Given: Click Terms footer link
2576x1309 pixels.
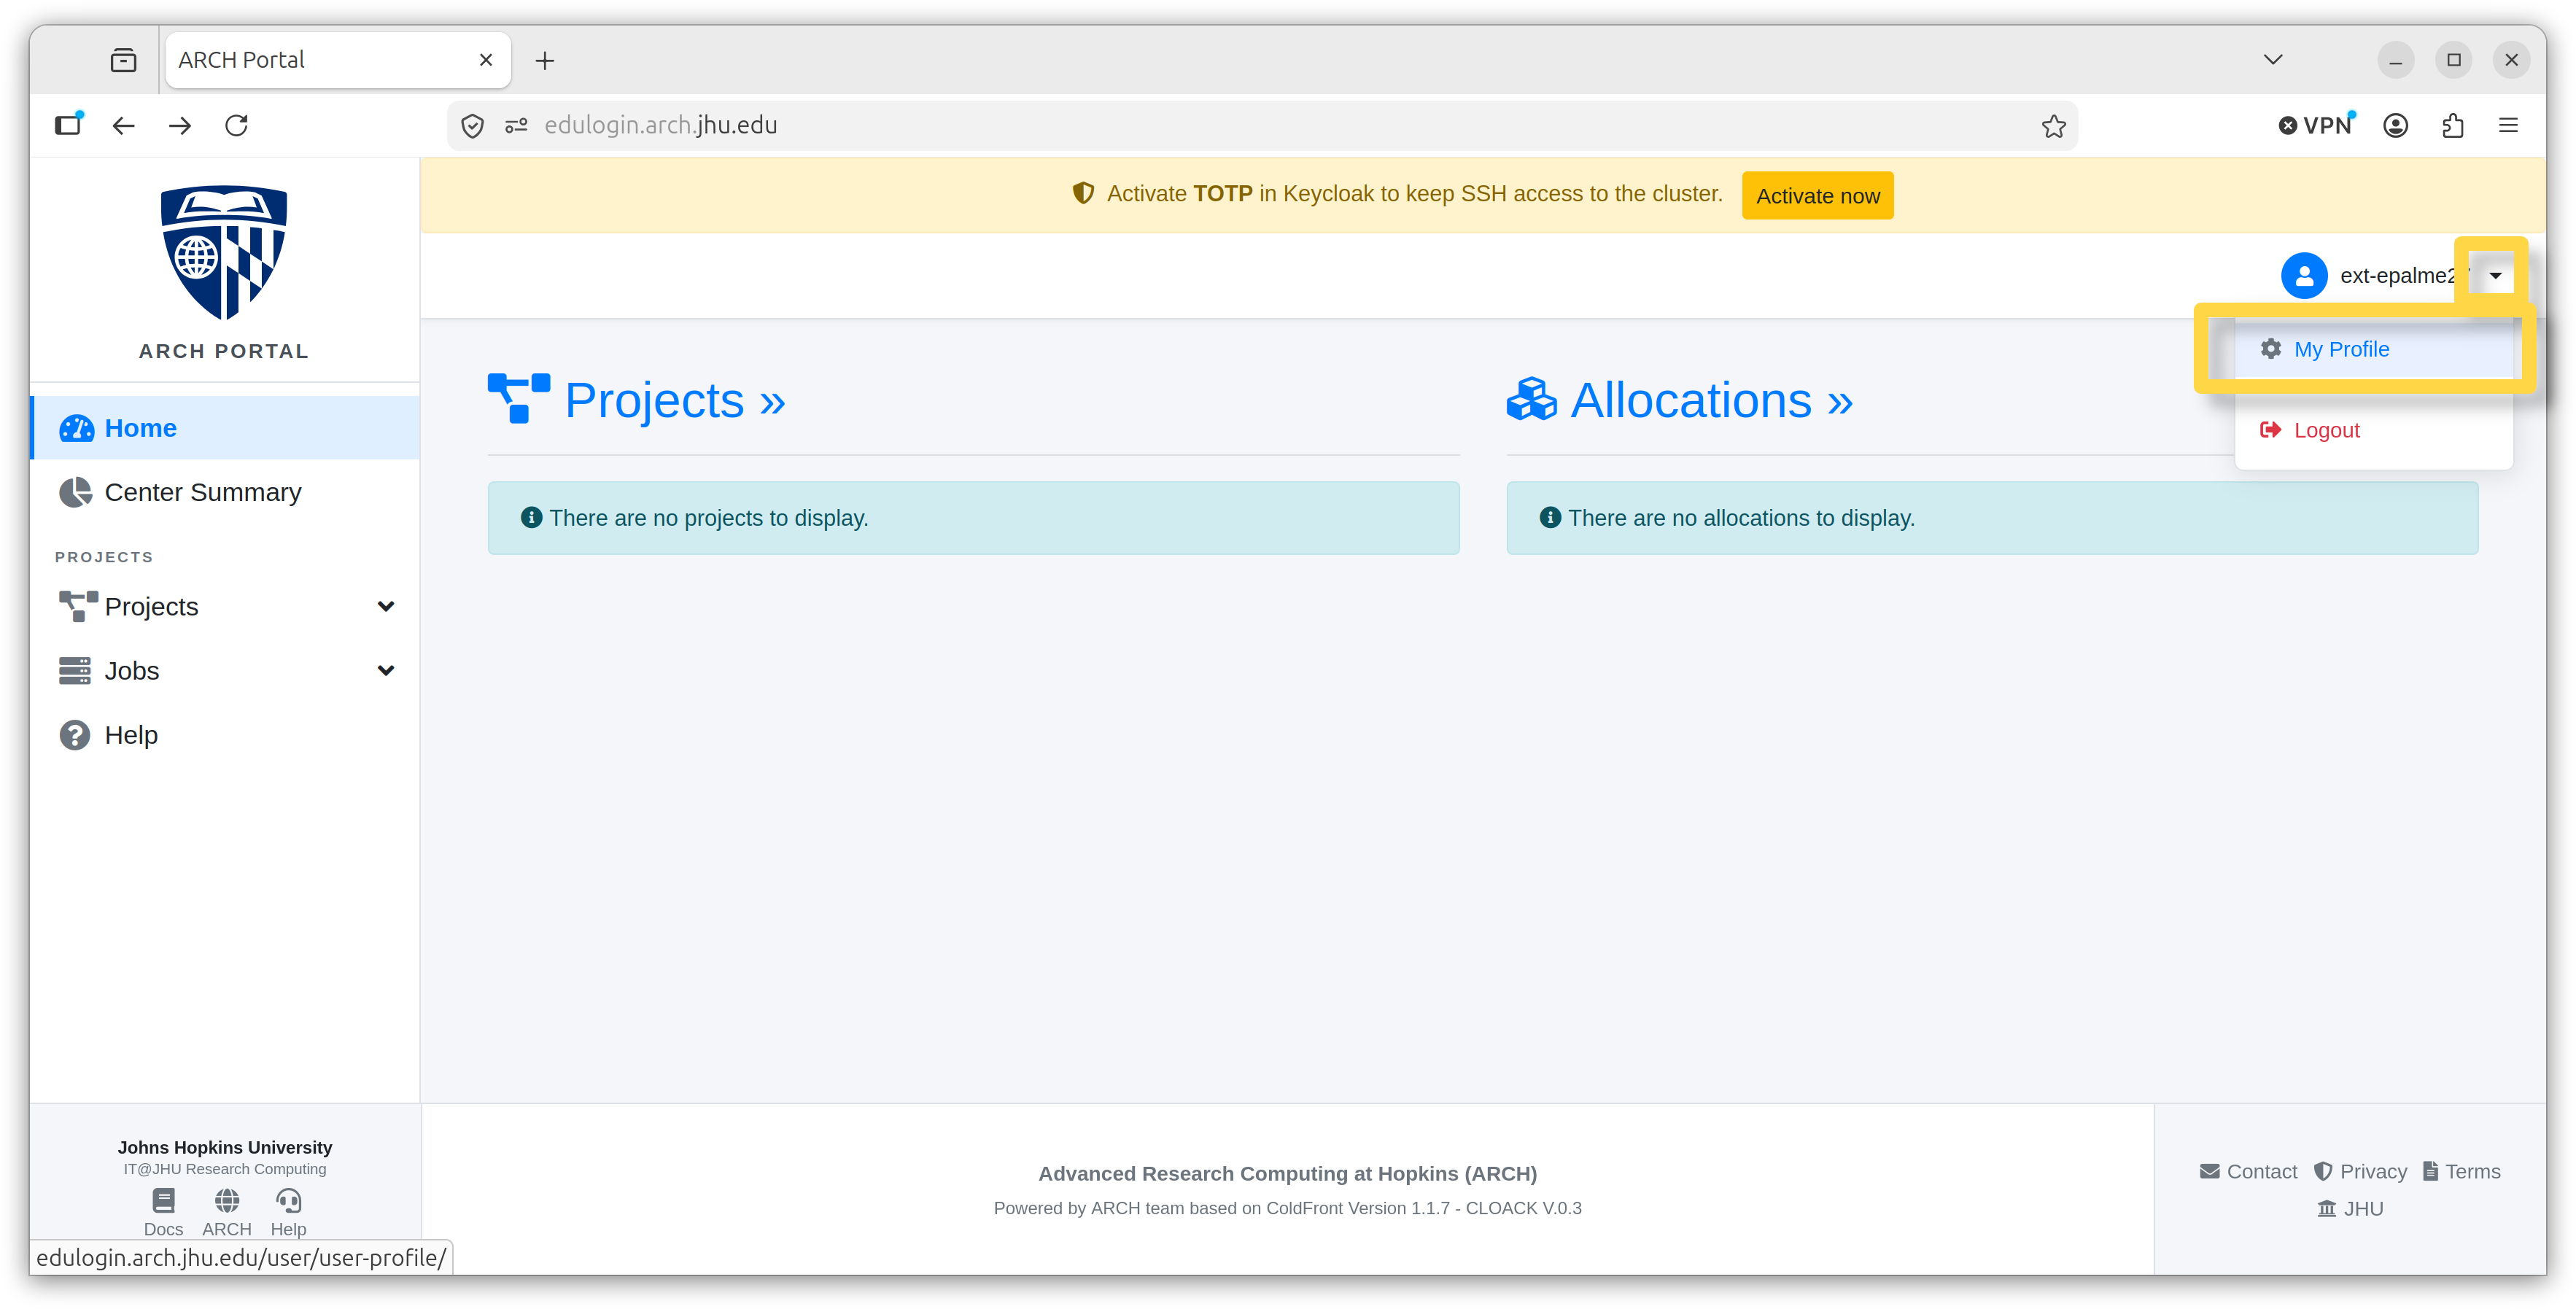Looking at the screenshot, I should point(2461,1171).
